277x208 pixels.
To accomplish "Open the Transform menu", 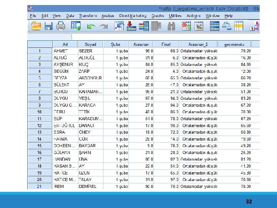I will point(88,16).
